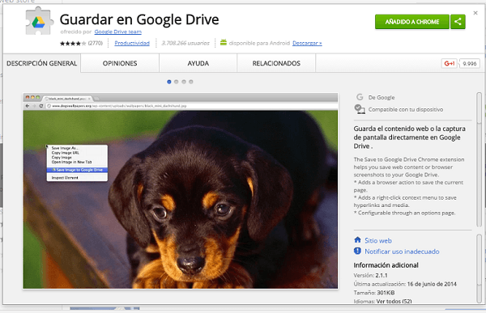Click the home icon beside Sitio web
The height and width of the screenshot is (313, 486).
click(x=357, y=240)
